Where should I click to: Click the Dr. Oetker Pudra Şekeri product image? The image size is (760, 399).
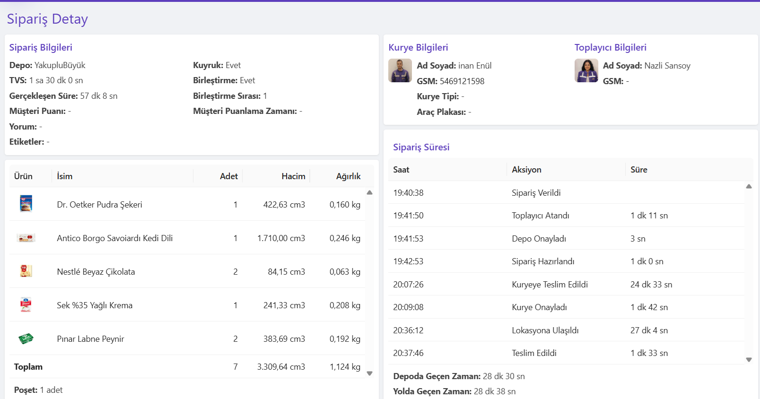[x=26, y=204]
